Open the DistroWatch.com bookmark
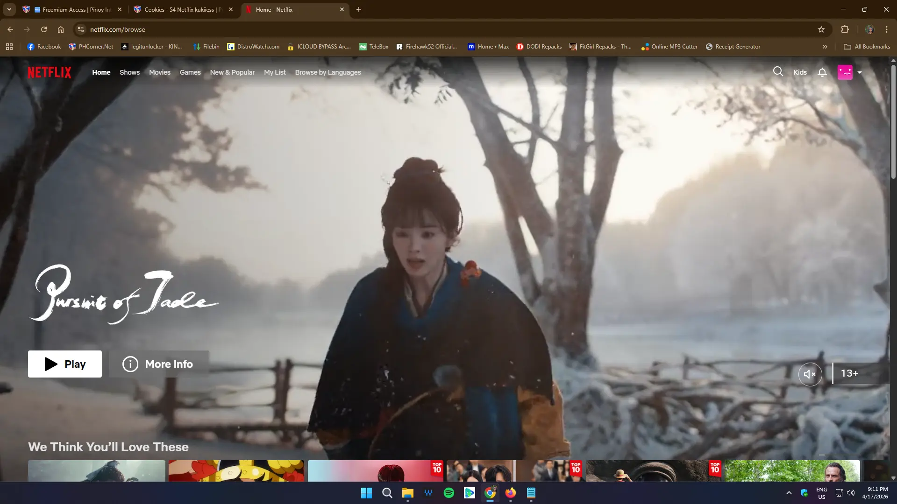 pos(253,47)
